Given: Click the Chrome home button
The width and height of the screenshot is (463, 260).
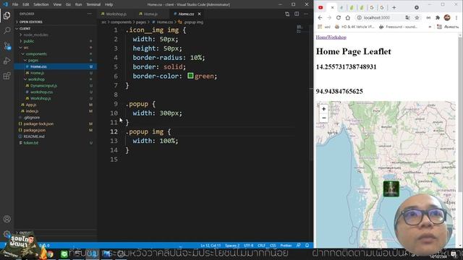Looking at the screenshot, I should [x=348, y=17].
